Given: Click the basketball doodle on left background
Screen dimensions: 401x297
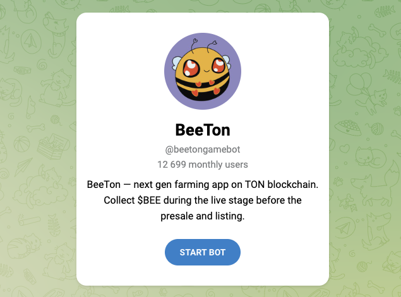Looking at the screenshot, I should (21, 144).
